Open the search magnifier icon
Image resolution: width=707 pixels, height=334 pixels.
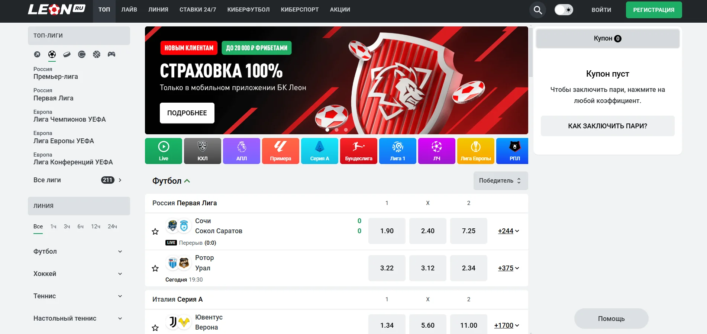(x=537, y=10)
